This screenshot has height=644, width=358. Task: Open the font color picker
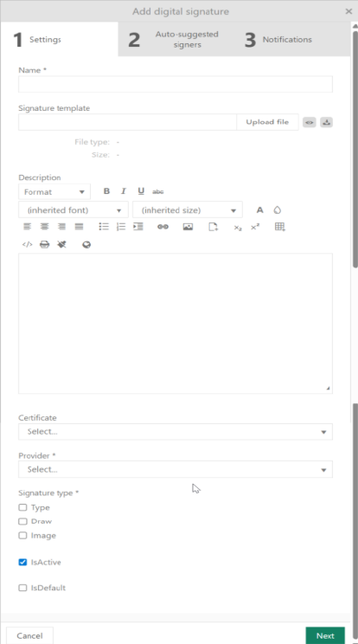(259, 209)
